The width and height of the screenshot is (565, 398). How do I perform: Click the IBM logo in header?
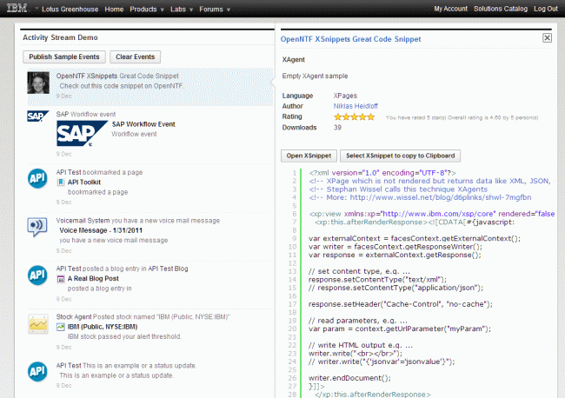(x=17, y=8)
